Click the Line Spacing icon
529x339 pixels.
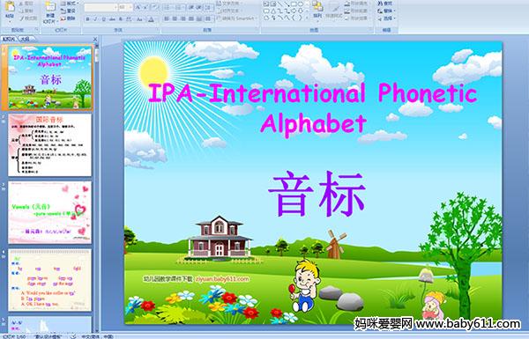(x=208, y=7)
